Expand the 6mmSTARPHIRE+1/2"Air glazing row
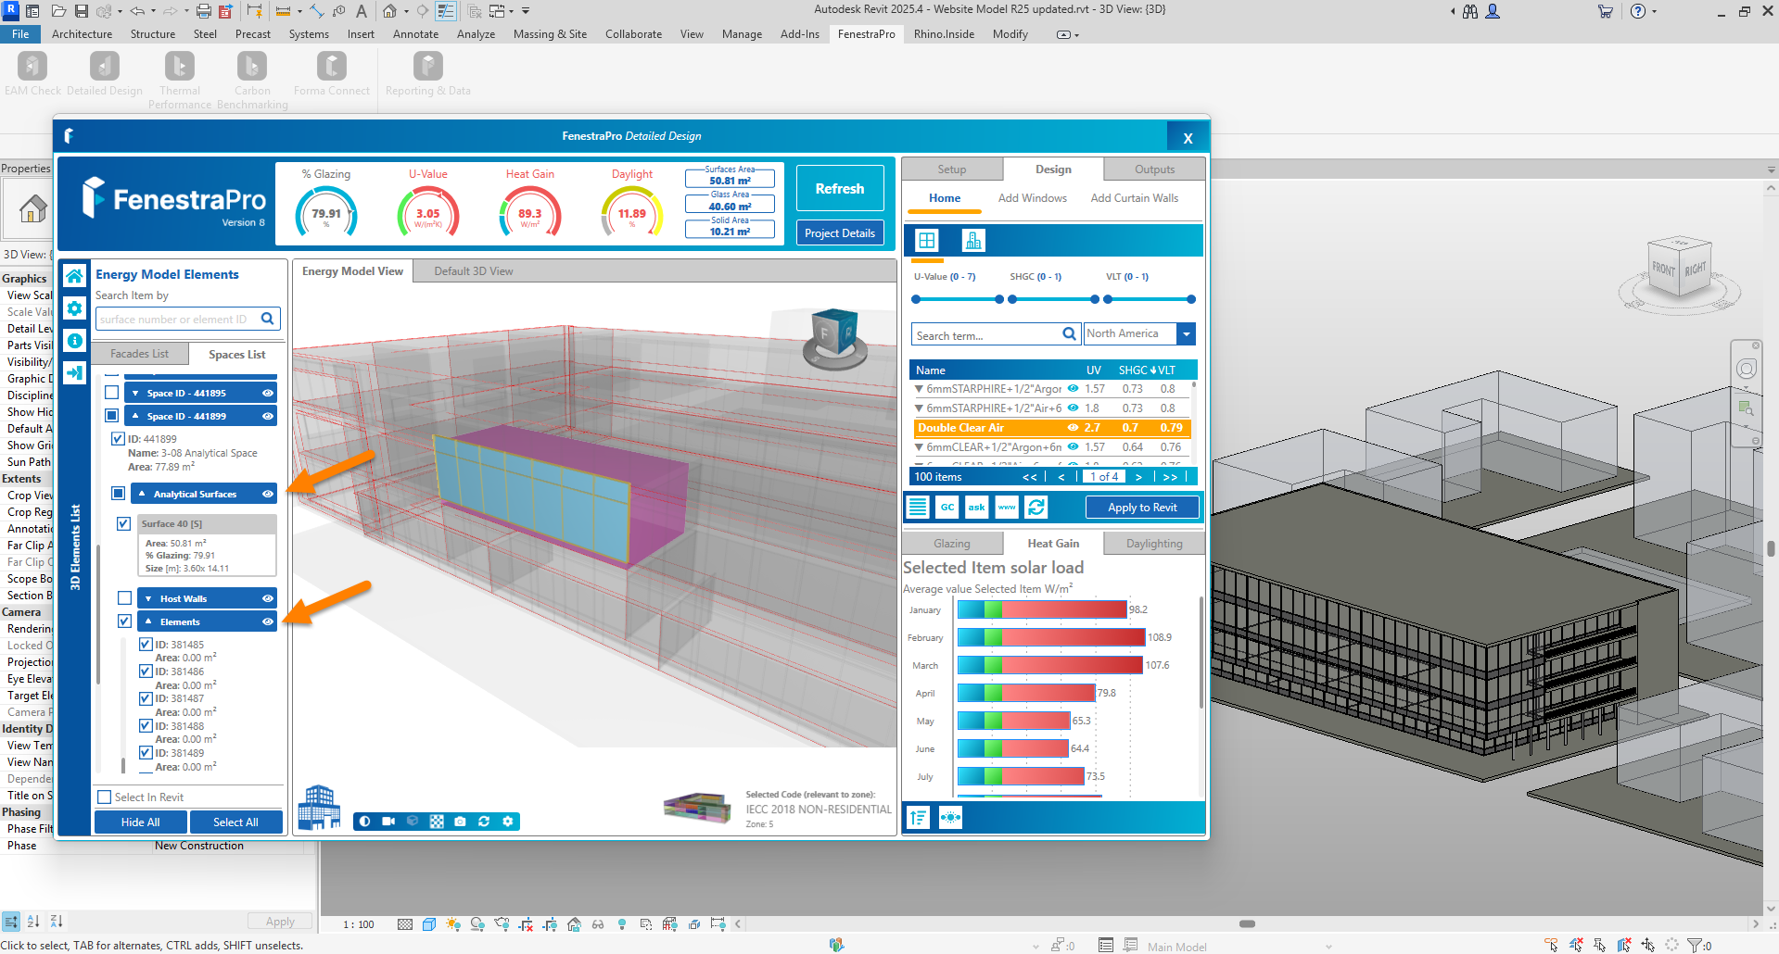This screenshot has width=1779, height=954. click(x=919, y=408)
